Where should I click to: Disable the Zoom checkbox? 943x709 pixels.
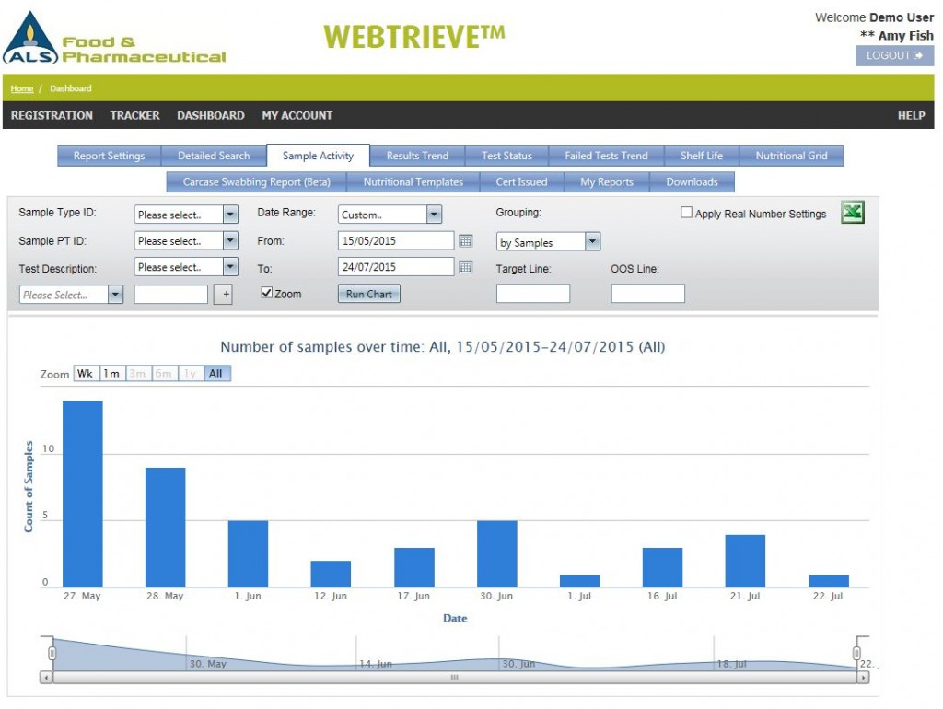(267, 292)
